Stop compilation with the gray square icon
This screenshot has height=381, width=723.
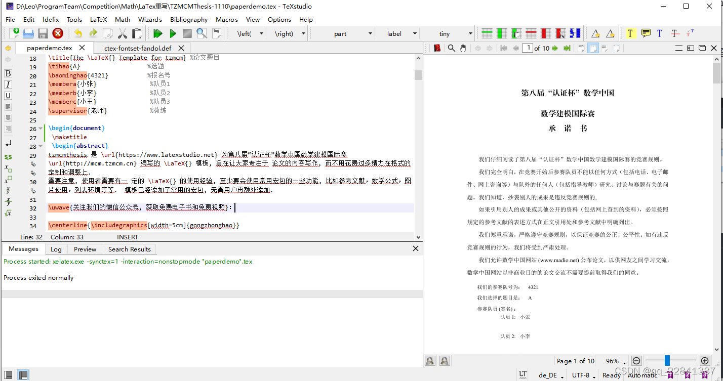click(187, 33)
